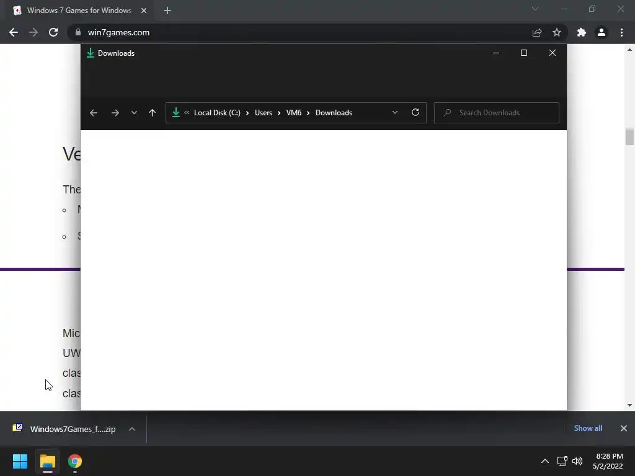635x476 pixels.
Task: Click Show all downloads link
Action: click(x=588, y=428)
